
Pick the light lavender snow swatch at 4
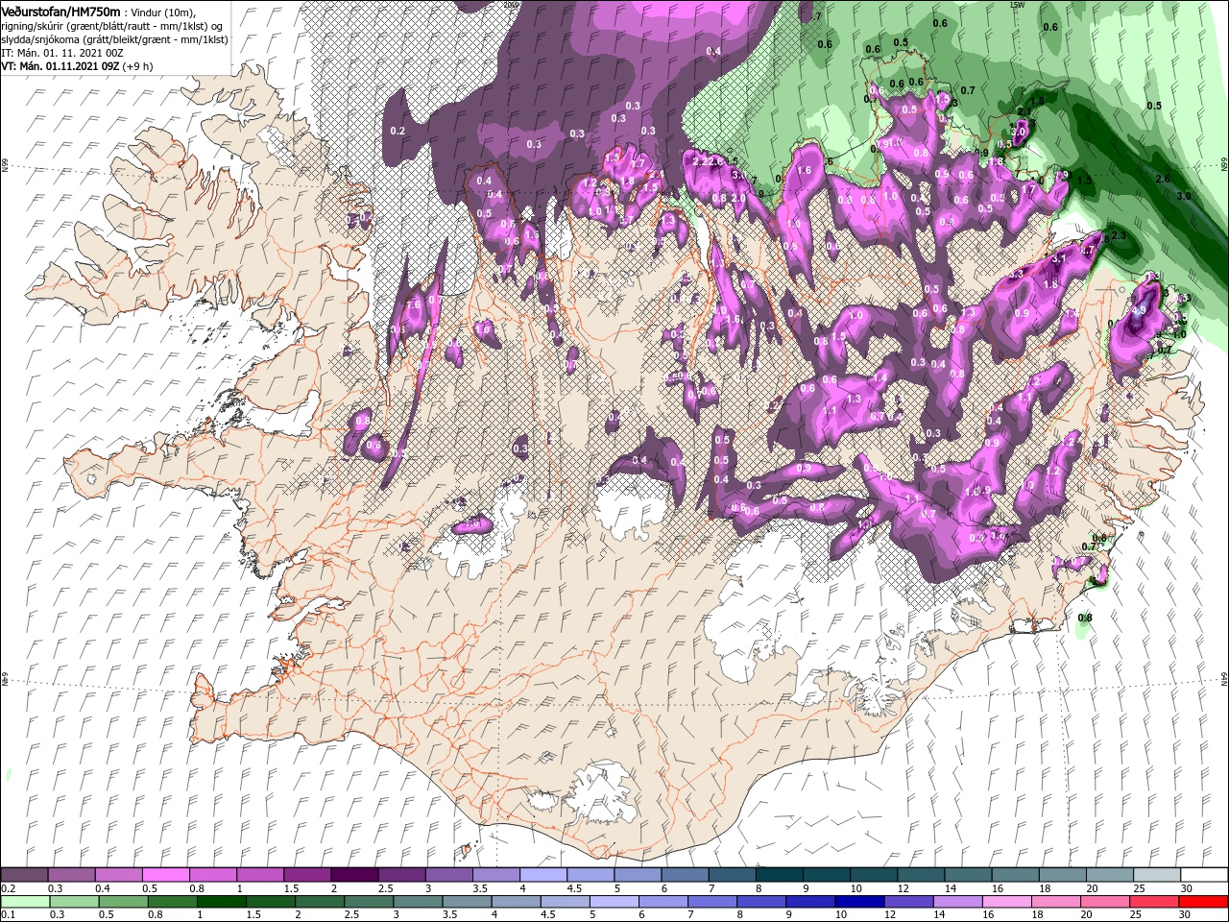pos(542,875)
